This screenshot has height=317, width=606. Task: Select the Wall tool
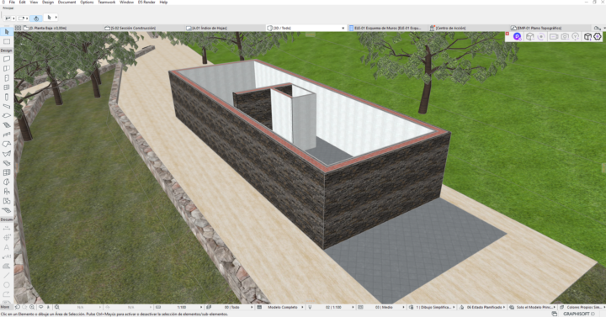point(7,59)
